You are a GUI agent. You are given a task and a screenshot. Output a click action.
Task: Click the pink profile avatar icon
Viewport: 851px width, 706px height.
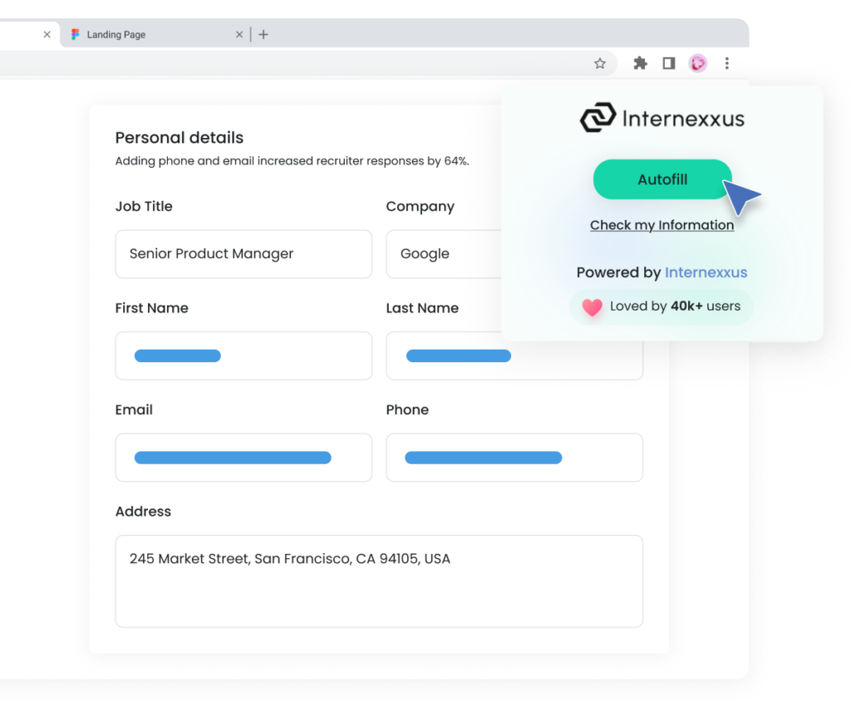coord(698,63)
